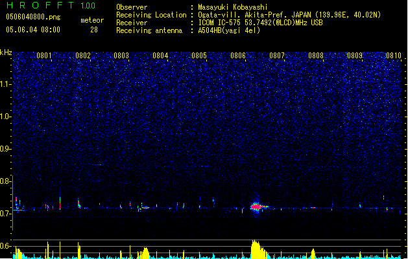This screenshot has height=259, width=408.
Task: Click the 0.9 frequency axis label
Action: (5, 149)
